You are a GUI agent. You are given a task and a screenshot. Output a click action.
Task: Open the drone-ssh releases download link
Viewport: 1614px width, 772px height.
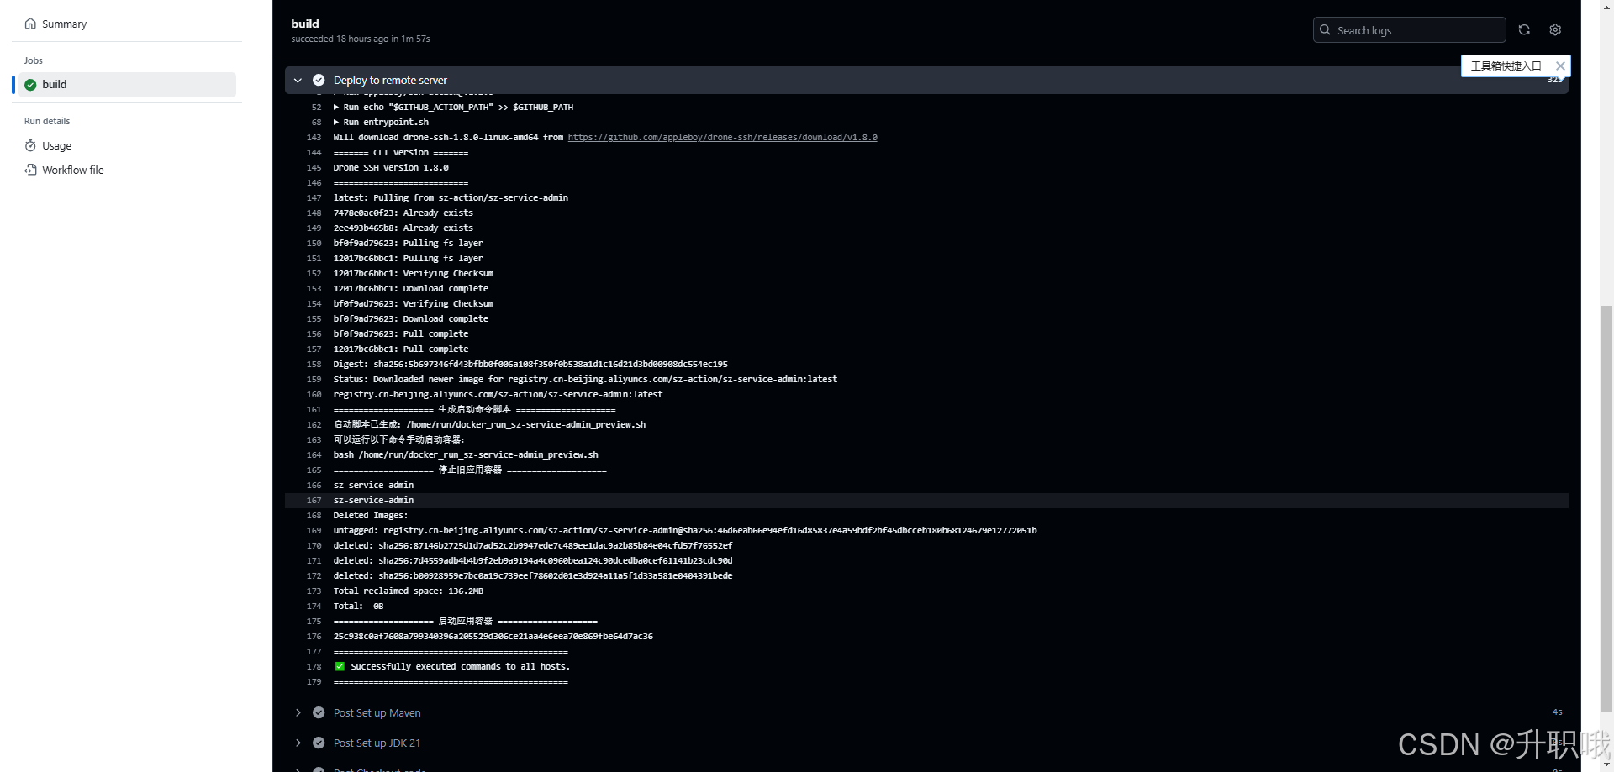(722, 138)
